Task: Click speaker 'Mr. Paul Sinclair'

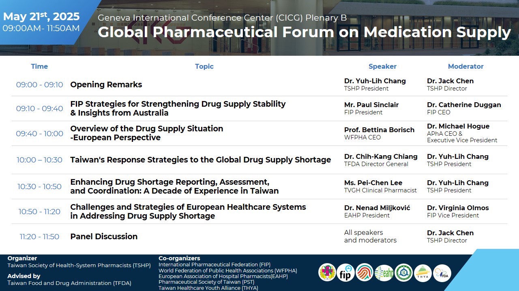Action: click(x=371, y=105)
